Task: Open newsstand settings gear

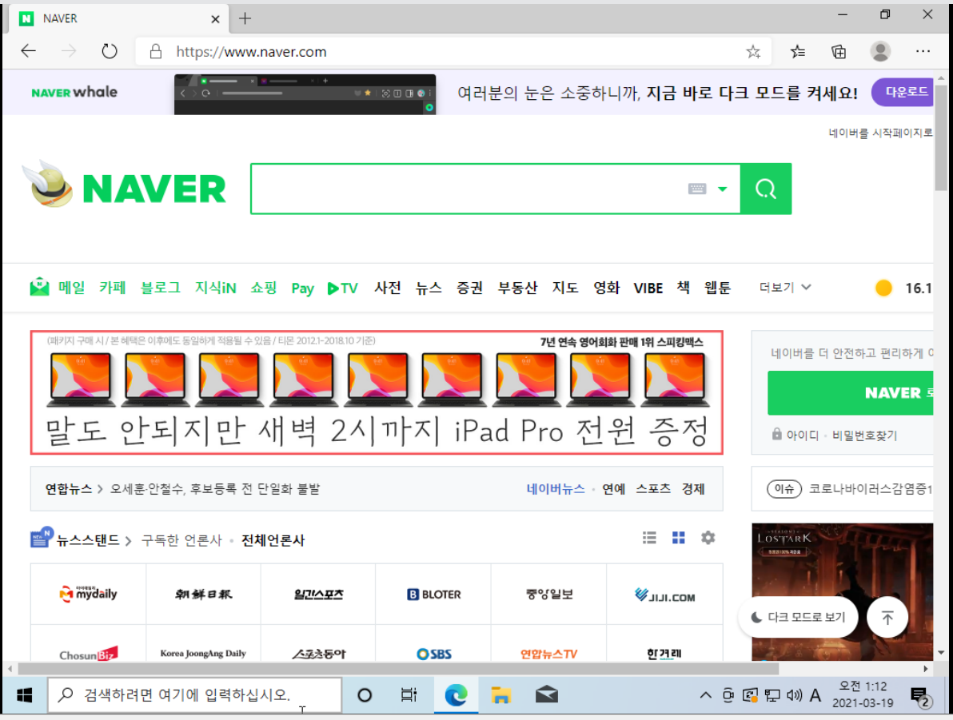Action: (708, 538)
